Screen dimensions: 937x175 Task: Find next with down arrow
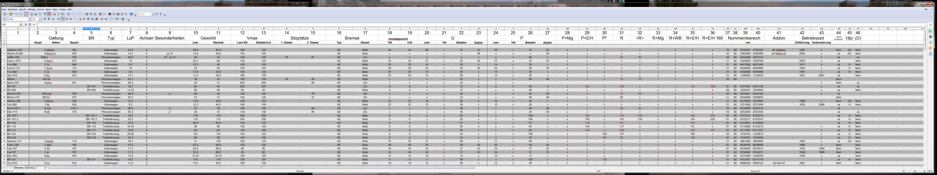click(x=157, y=14)
